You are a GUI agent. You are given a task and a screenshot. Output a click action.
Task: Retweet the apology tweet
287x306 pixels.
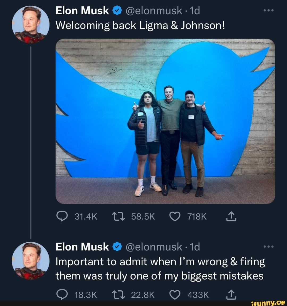tap(118, 295)
